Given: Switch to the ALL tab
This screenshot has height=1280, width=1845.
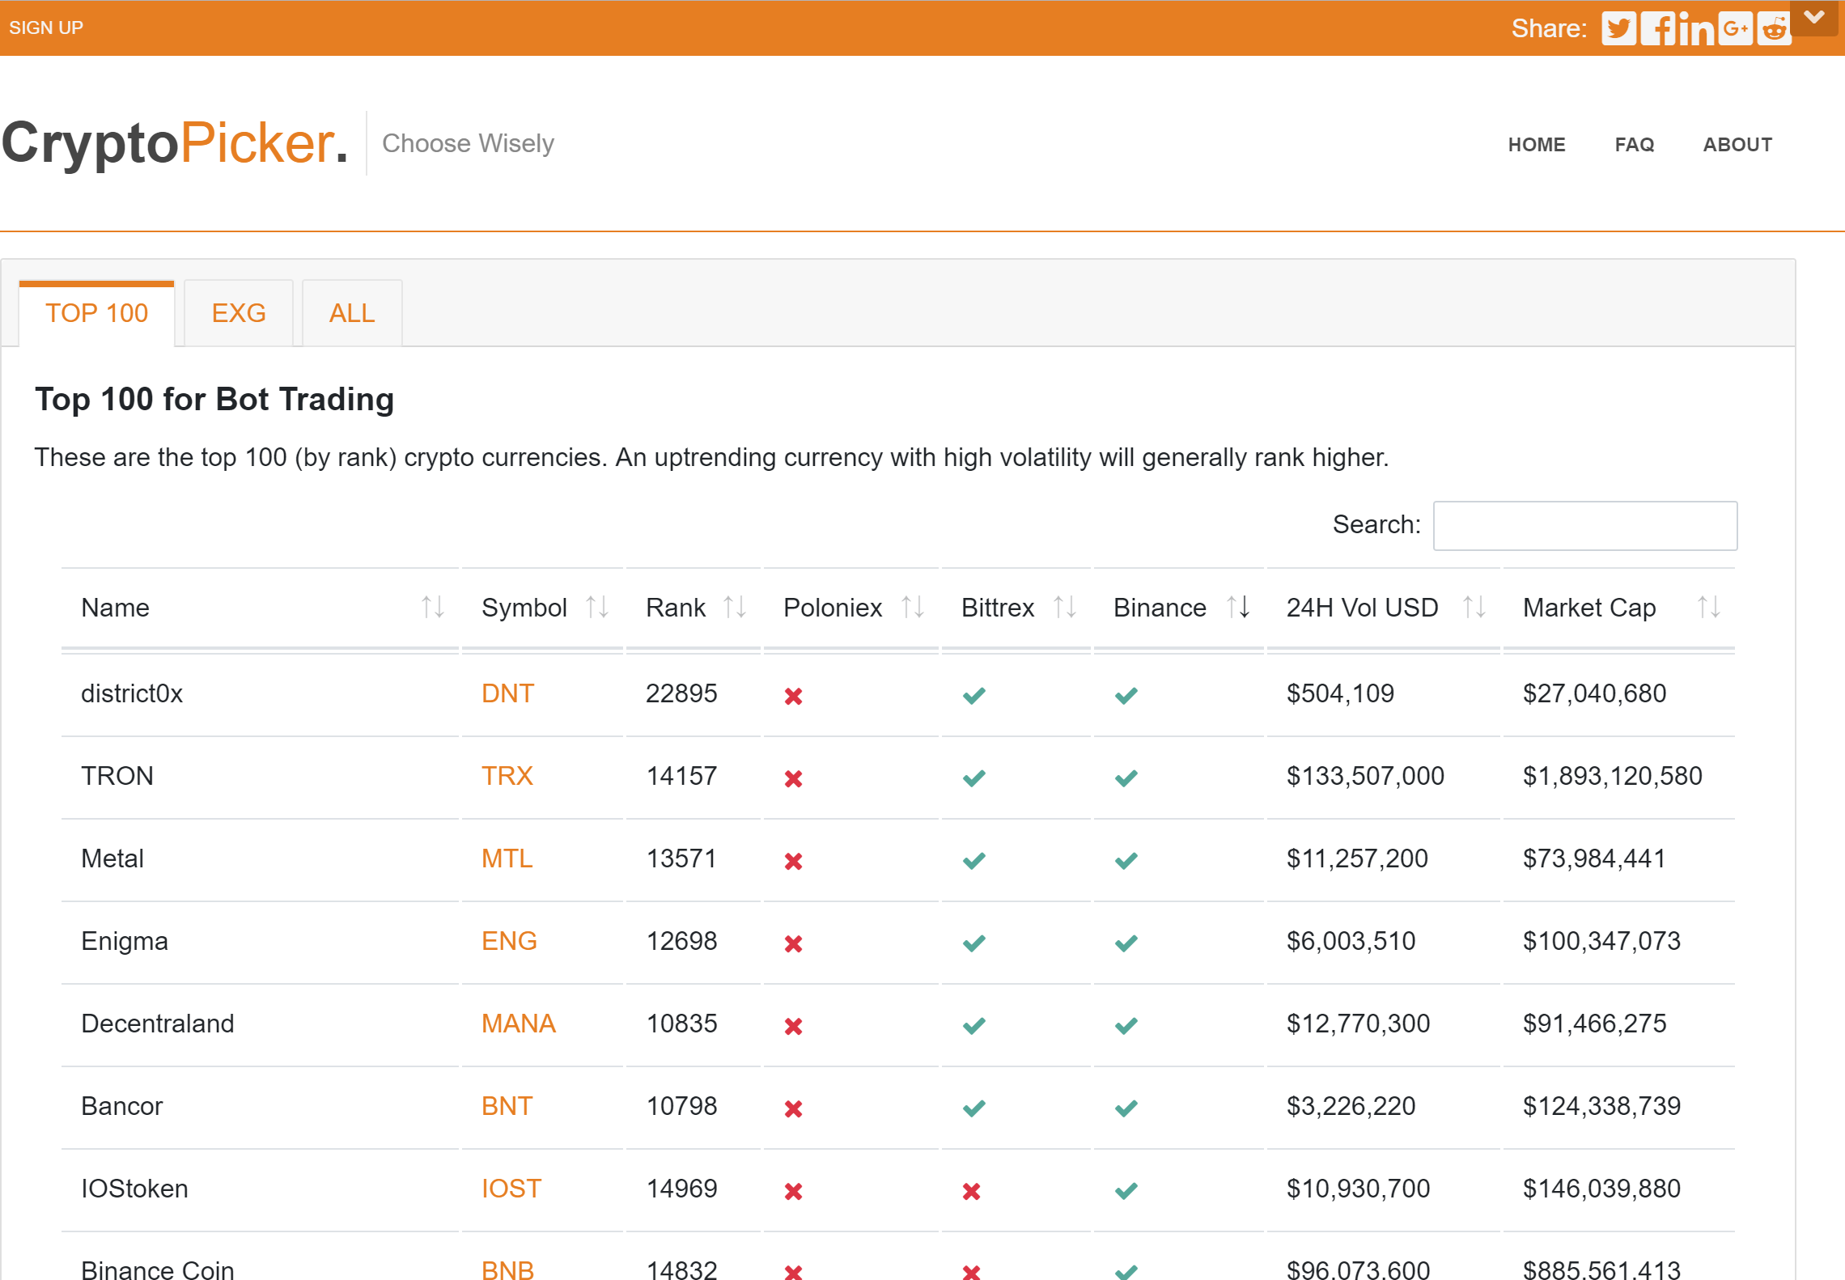Looking at the screenshot, I should (x=351, y=312).
